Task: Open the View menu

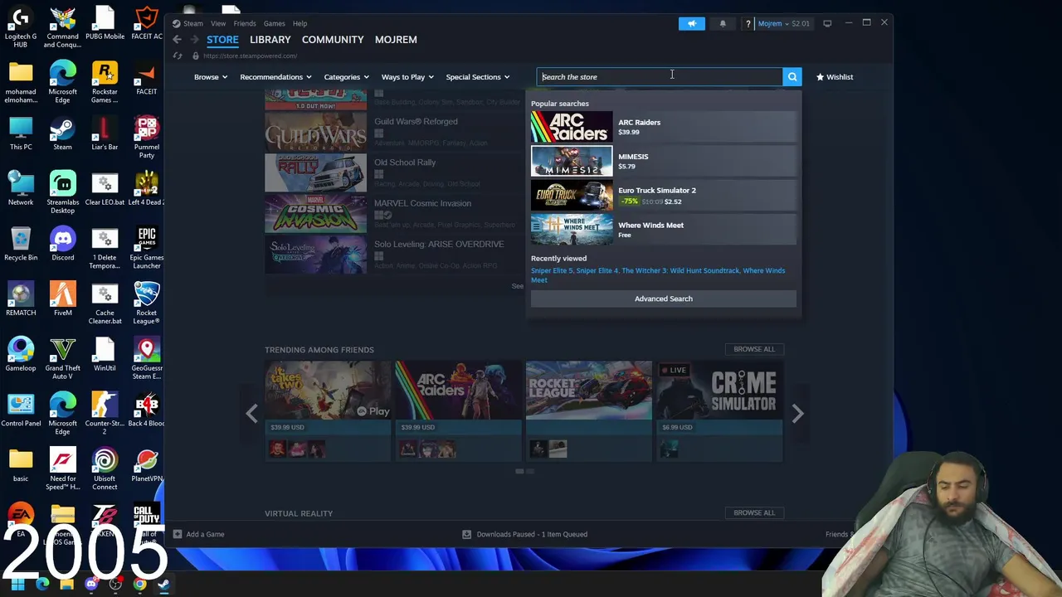Action: coord(218,24)
